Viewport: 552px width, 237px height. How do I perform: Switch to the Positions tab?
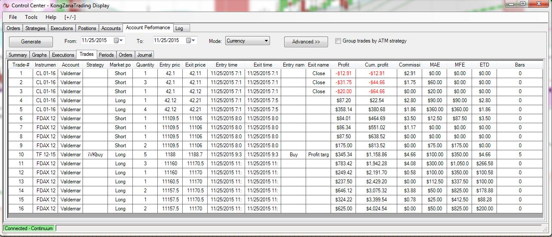tap(87, 28)
